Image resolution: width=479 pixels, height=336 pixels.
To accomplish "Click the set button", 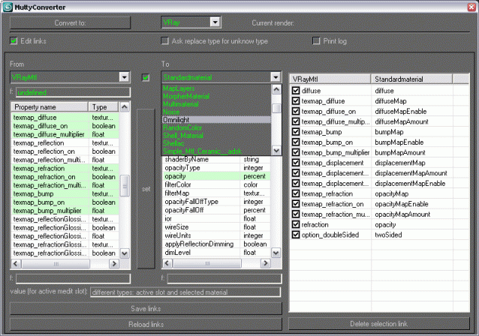I will pyautogui.click(x=146, y=189).
